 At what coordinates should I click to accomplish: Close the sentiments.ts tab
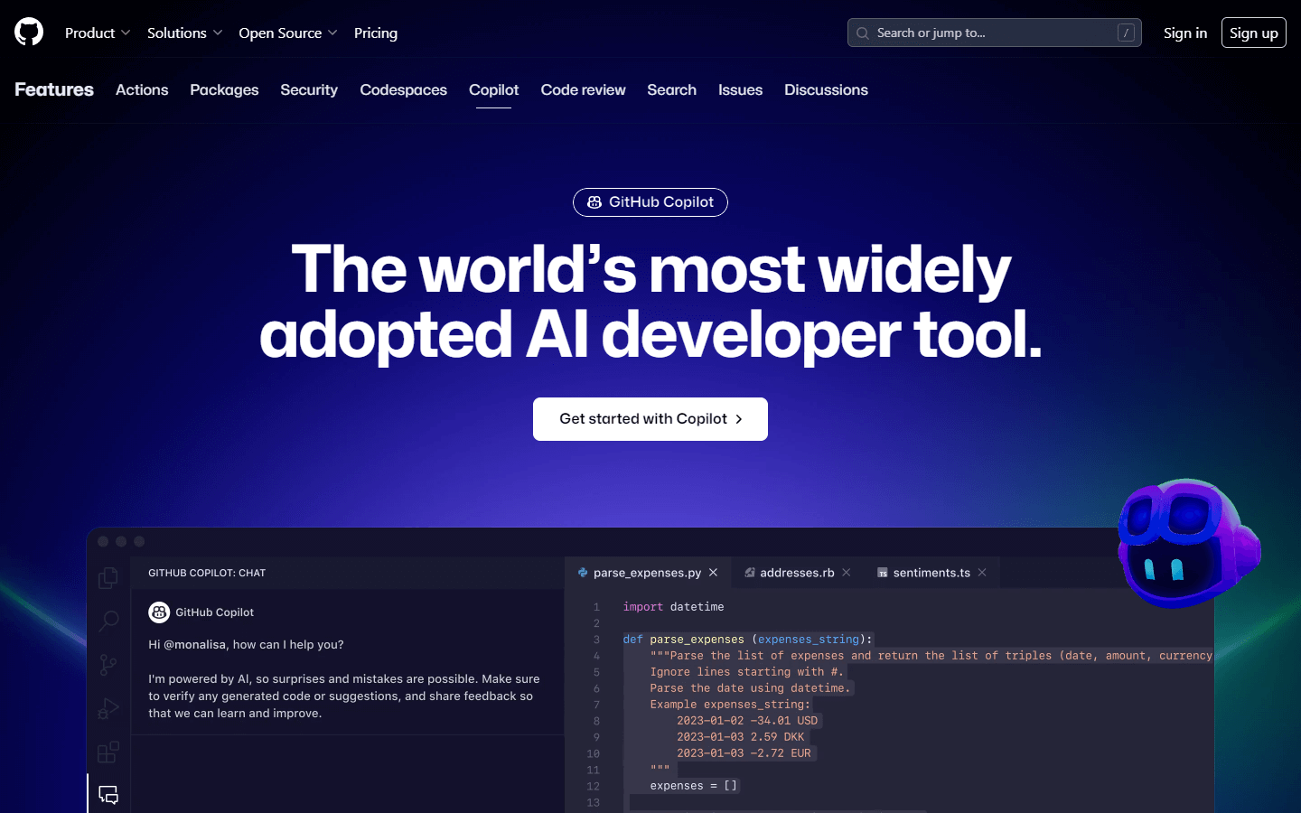pyautogui.click(x=982, y=573)
